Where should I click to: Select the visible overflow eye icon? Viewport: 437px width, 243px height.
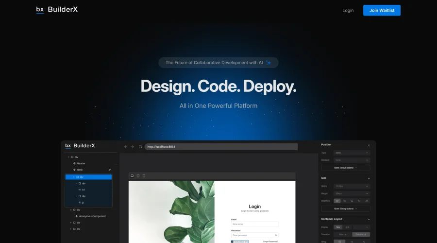[x=337, y=201]
